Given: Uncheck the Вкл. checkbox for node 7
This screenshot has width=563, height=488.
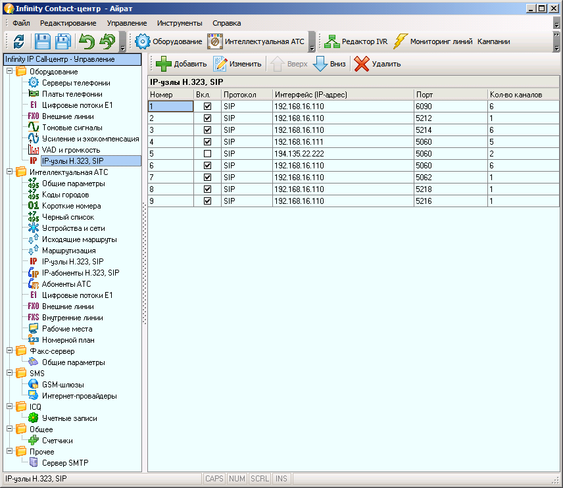Looking at the screenshot, I should click(x=208, y=178).
